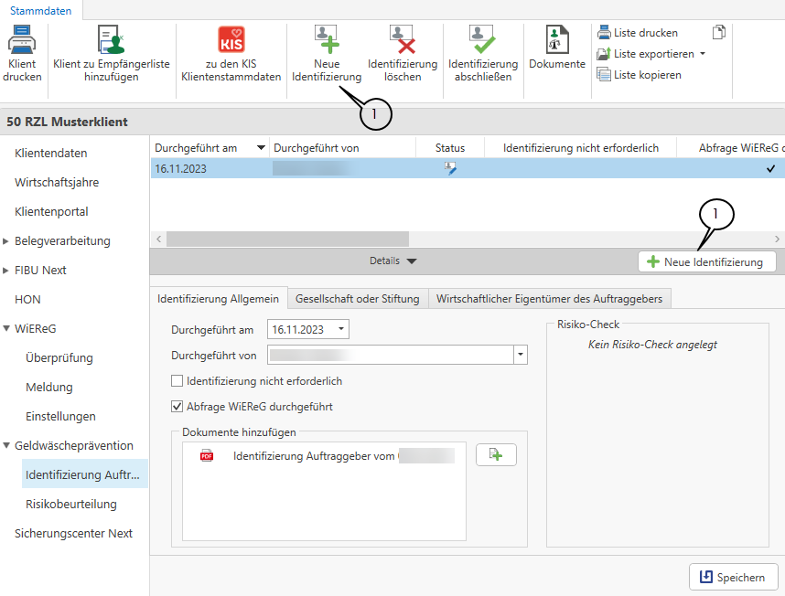Viewport: 785px width, 596px height.
Task: Uncheck 'Abfrage WiEReG durchgeführt' checkbox
Action: [x=177, y=407]
